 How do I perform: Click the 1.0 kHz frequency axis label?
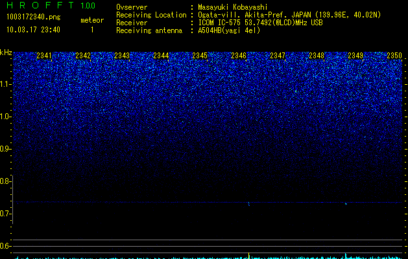pos(5,117)
